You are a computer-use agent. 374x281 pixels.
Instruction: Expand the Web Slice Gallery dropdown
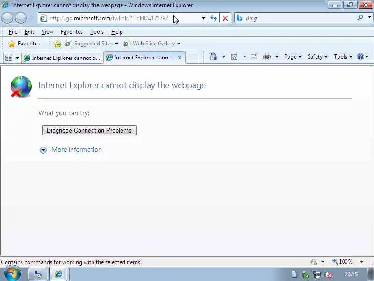pyautogui.click(x=179, y=44)
